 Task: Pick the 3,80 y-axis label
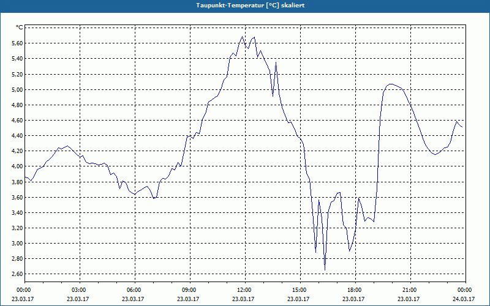point(17,182)
